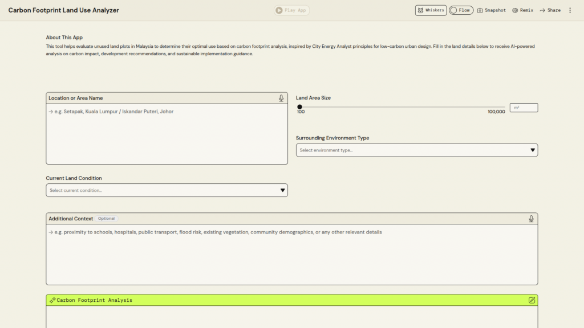The width and height of the screenshot is (584, 328).
Task: Click the land area m² number field
Action: [x=524, y=108]
